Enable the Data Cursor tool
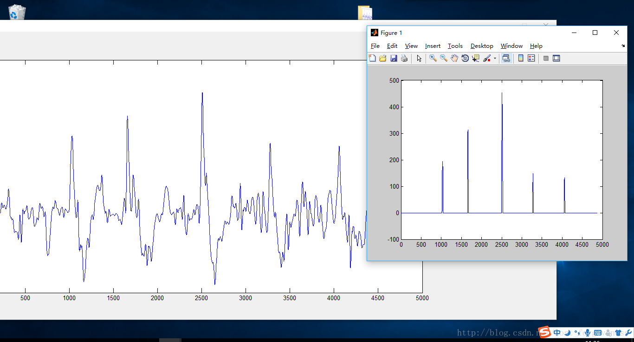Viewport: 634px width, 342px height. [476, 58]
